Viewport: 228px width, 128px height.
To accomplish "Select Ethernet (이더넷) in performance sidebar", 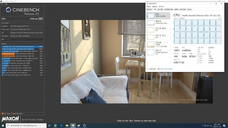I will coord(158,44).
